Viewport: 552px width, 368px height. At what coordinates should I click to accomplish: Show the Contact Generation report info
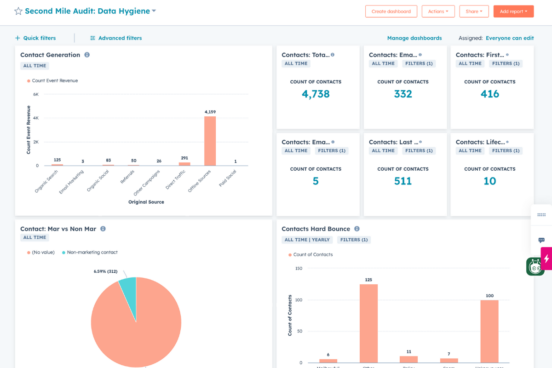pyautogui.click(x=87, y=55)
